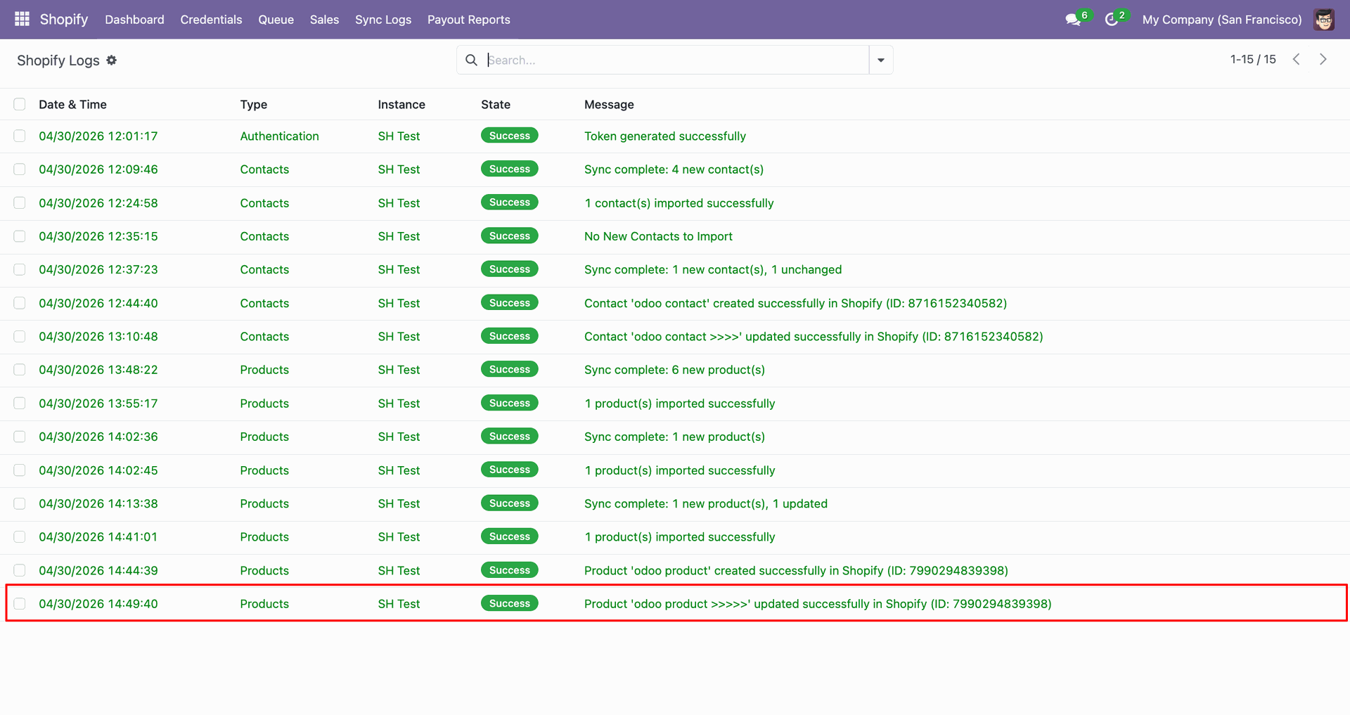Open the Sales menu
Screen dimensions: 1350x715
324,20
